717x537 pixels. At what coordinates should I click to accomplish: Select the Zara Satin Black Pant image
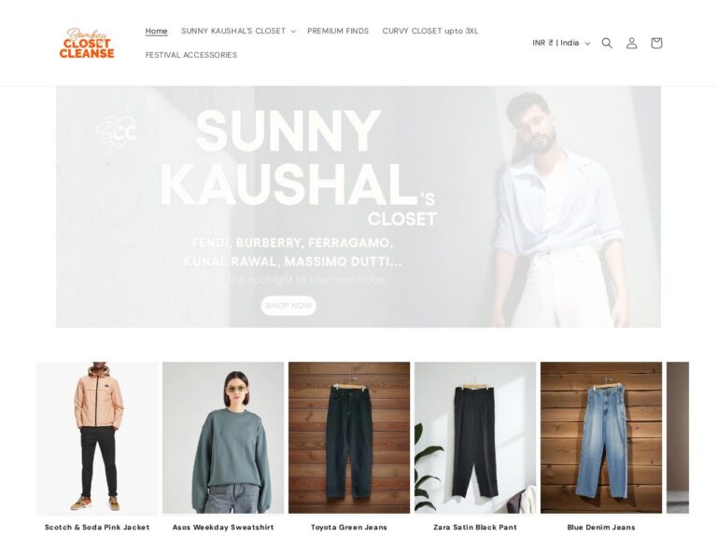click(x=475, y=437)
